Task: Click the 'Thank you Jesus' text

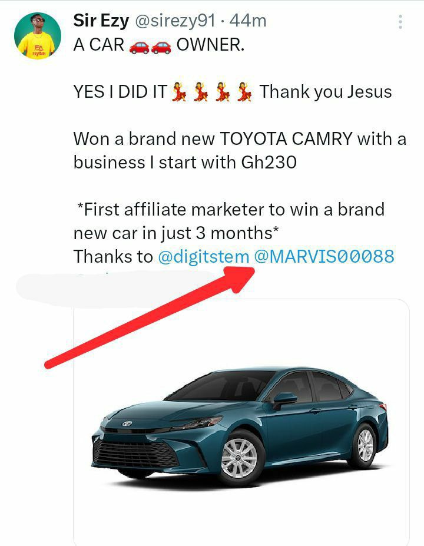Action: point(326,92)
